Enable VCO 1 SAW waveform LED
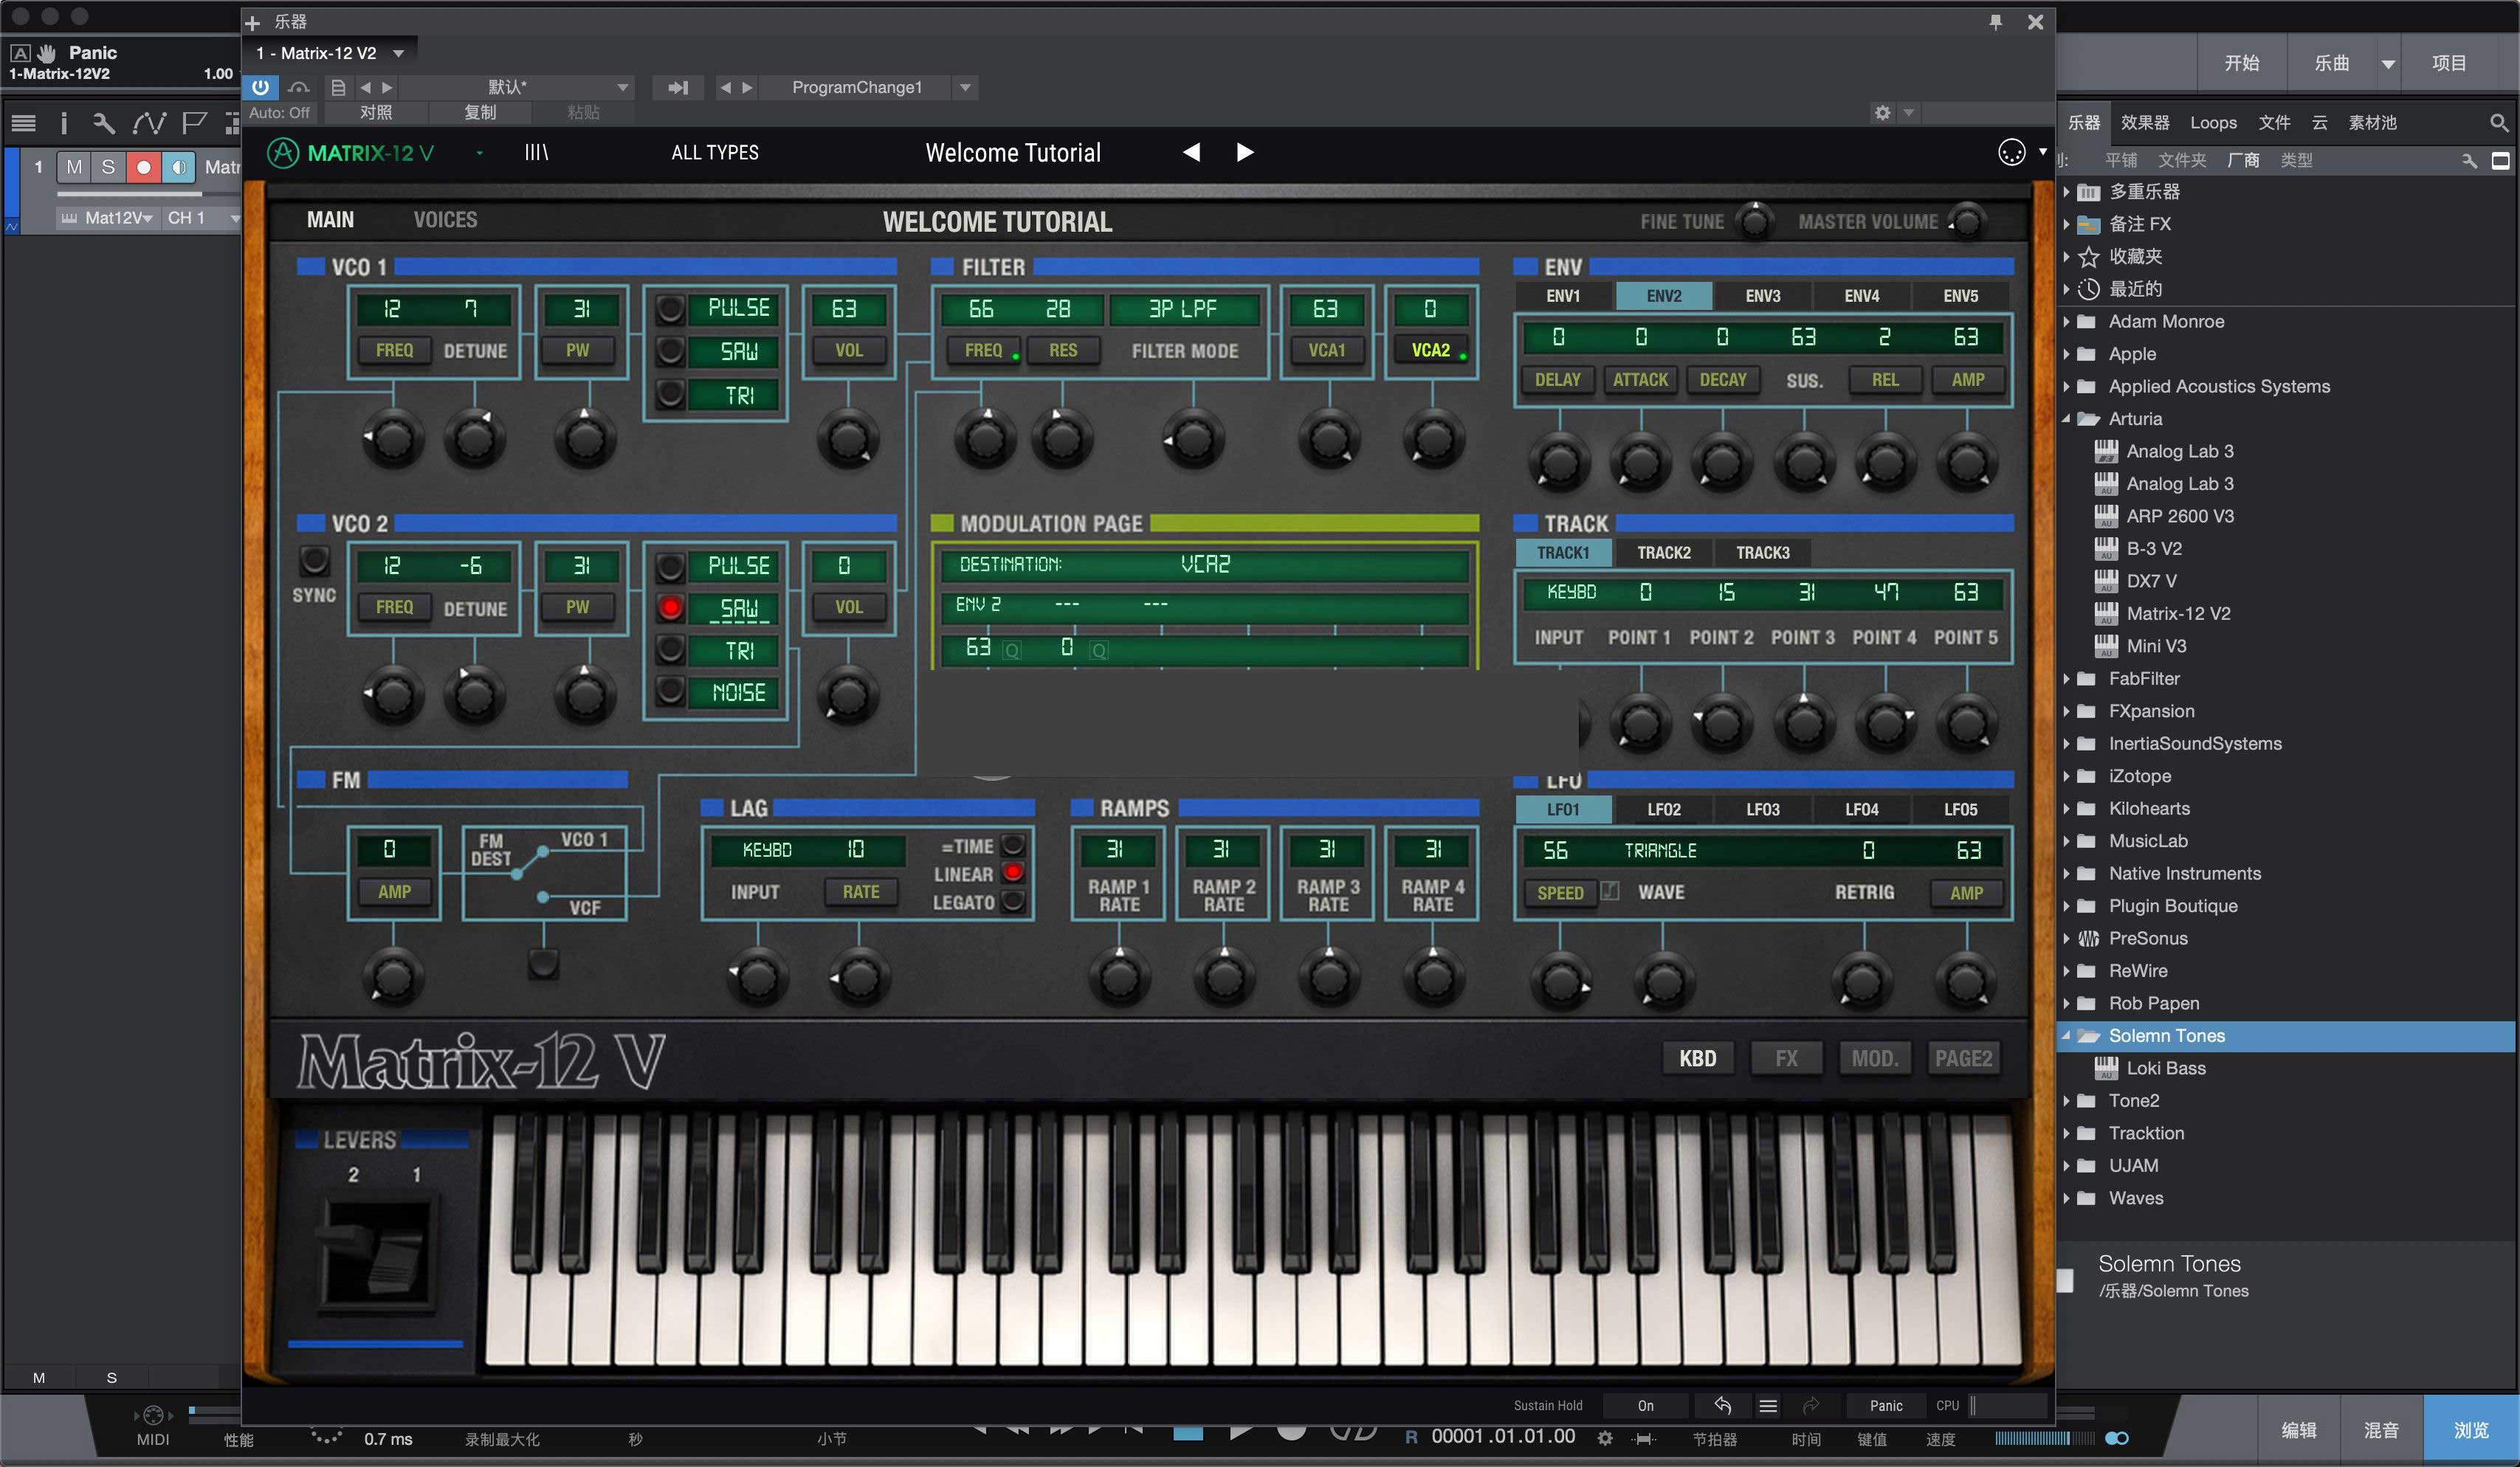 (670, 351)
